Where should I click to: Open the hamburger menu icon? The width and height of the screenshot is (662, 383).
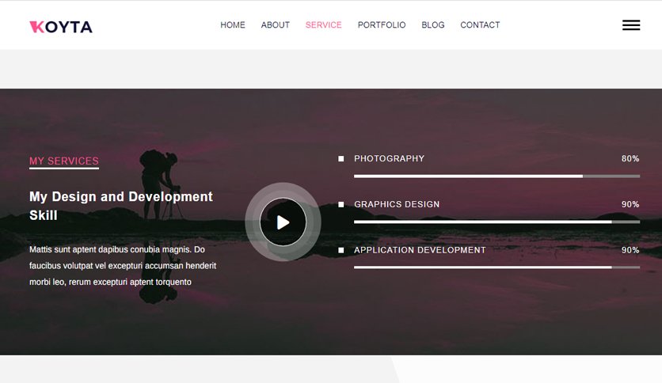631,25
